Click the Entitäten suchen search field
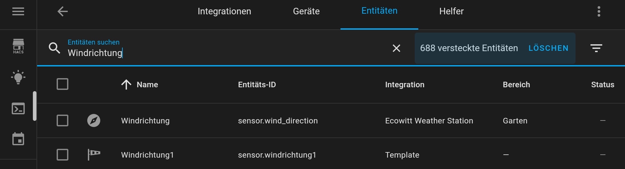Screen dimensions: 625x169 (x=221, y=53)
